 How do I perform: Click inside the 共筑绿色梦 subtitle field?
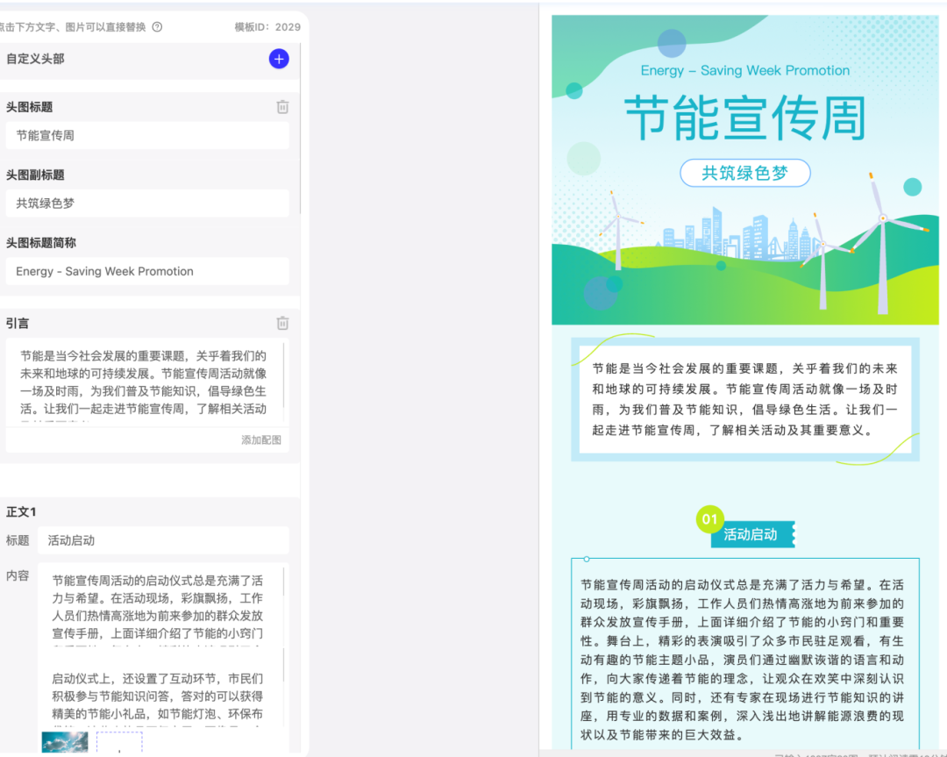coord(147,204)
